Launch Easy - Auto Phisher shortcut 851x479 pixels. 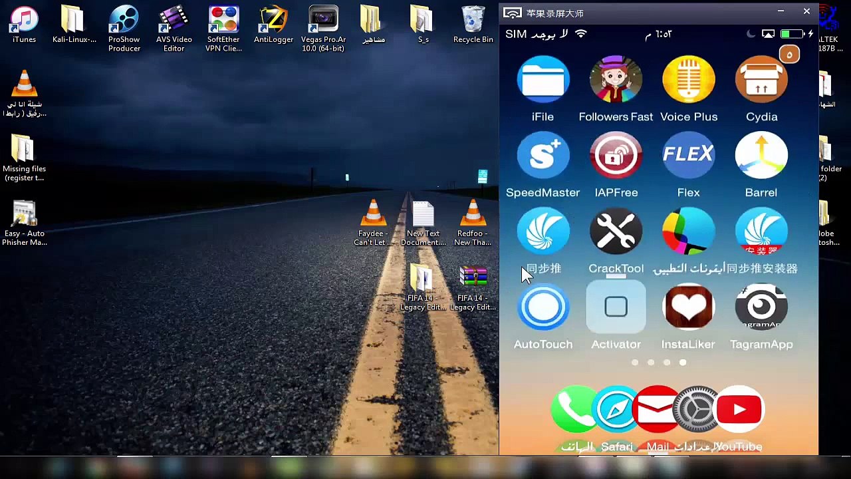pos(24,223)
